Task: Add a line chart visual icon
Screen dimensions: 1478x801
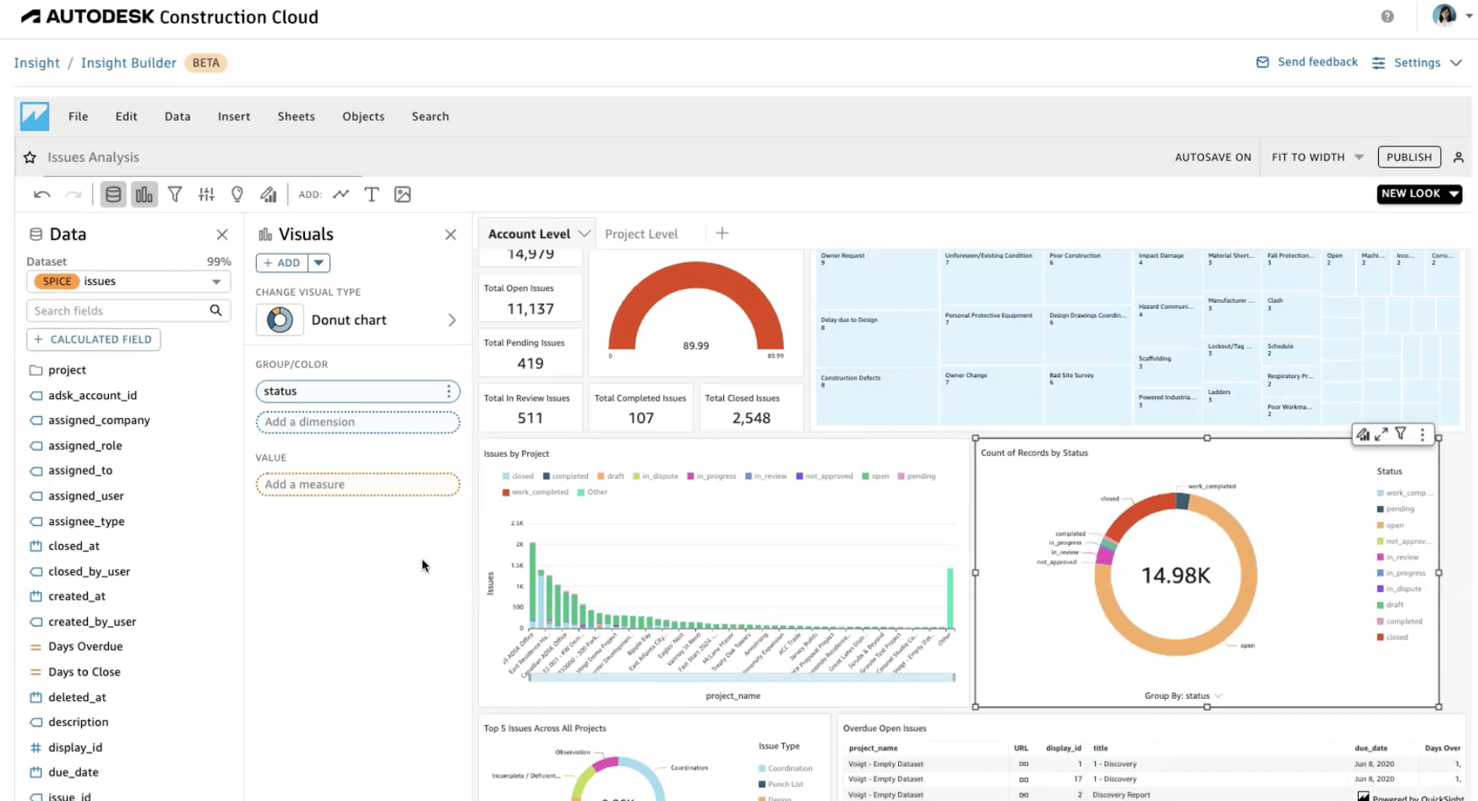Action: (341, 194)
